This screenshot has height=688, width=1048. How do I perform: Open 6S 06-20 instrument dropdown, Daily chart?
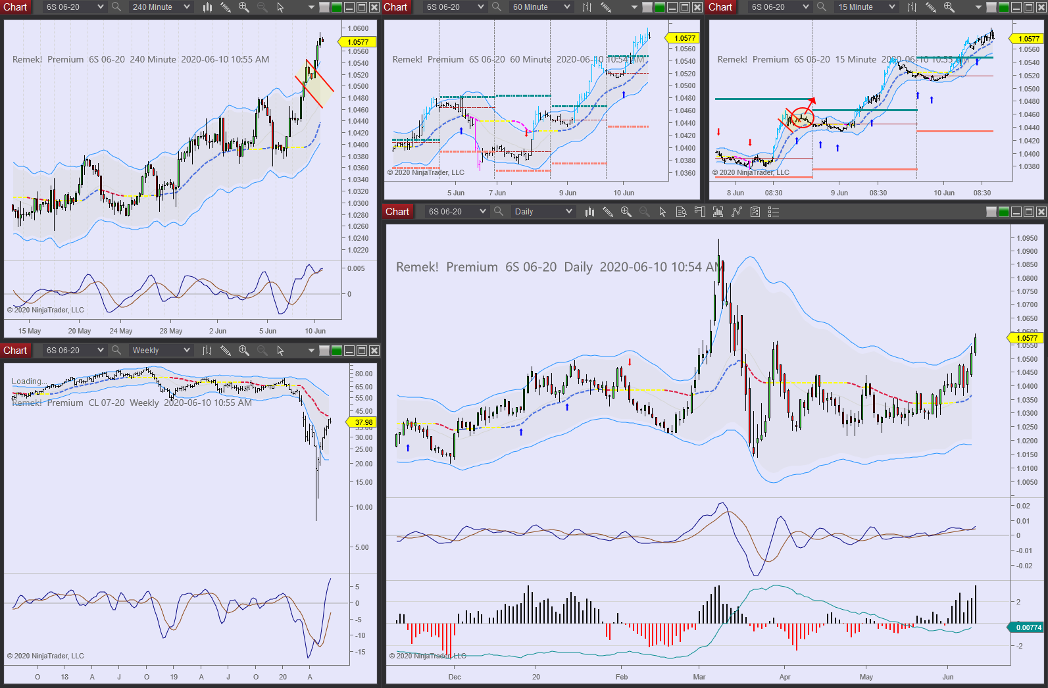tap(457, 212)
